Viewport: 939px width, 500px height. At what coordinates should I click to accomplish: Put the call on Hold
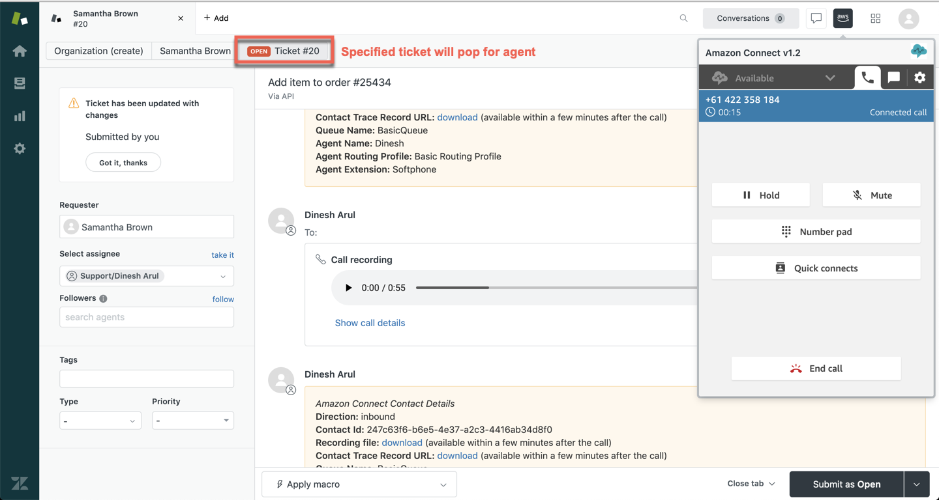[760, 195]
